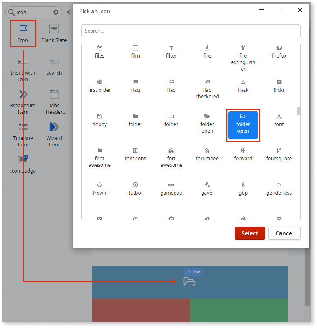This screenshot has width=317, height=328.
Task: Select the Icon widget in toolbox
Action: [x=23, y=33]
